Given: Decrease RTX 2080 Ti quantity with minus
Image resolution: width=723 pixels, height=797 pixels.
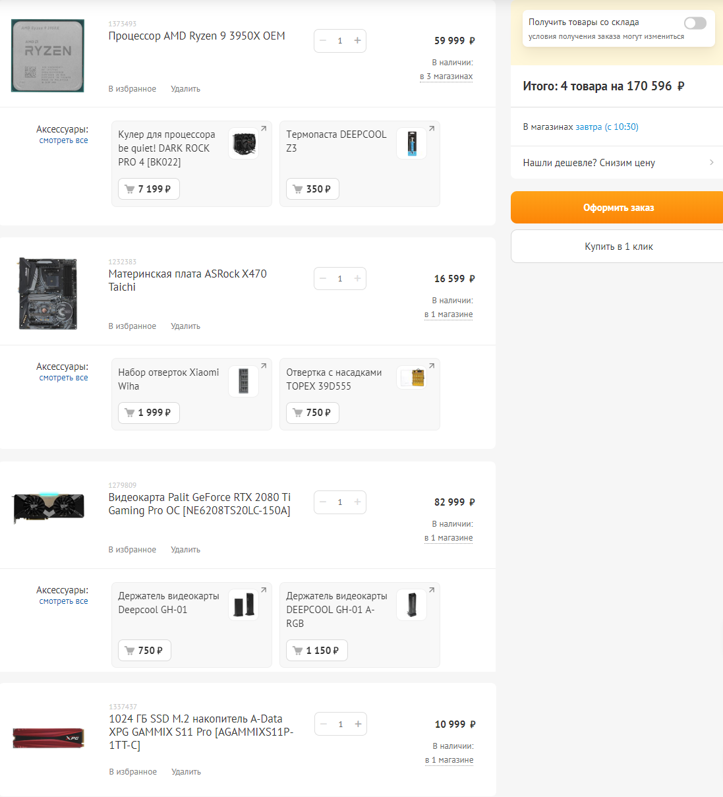Looking at the screenshot, I should (323, 502).
